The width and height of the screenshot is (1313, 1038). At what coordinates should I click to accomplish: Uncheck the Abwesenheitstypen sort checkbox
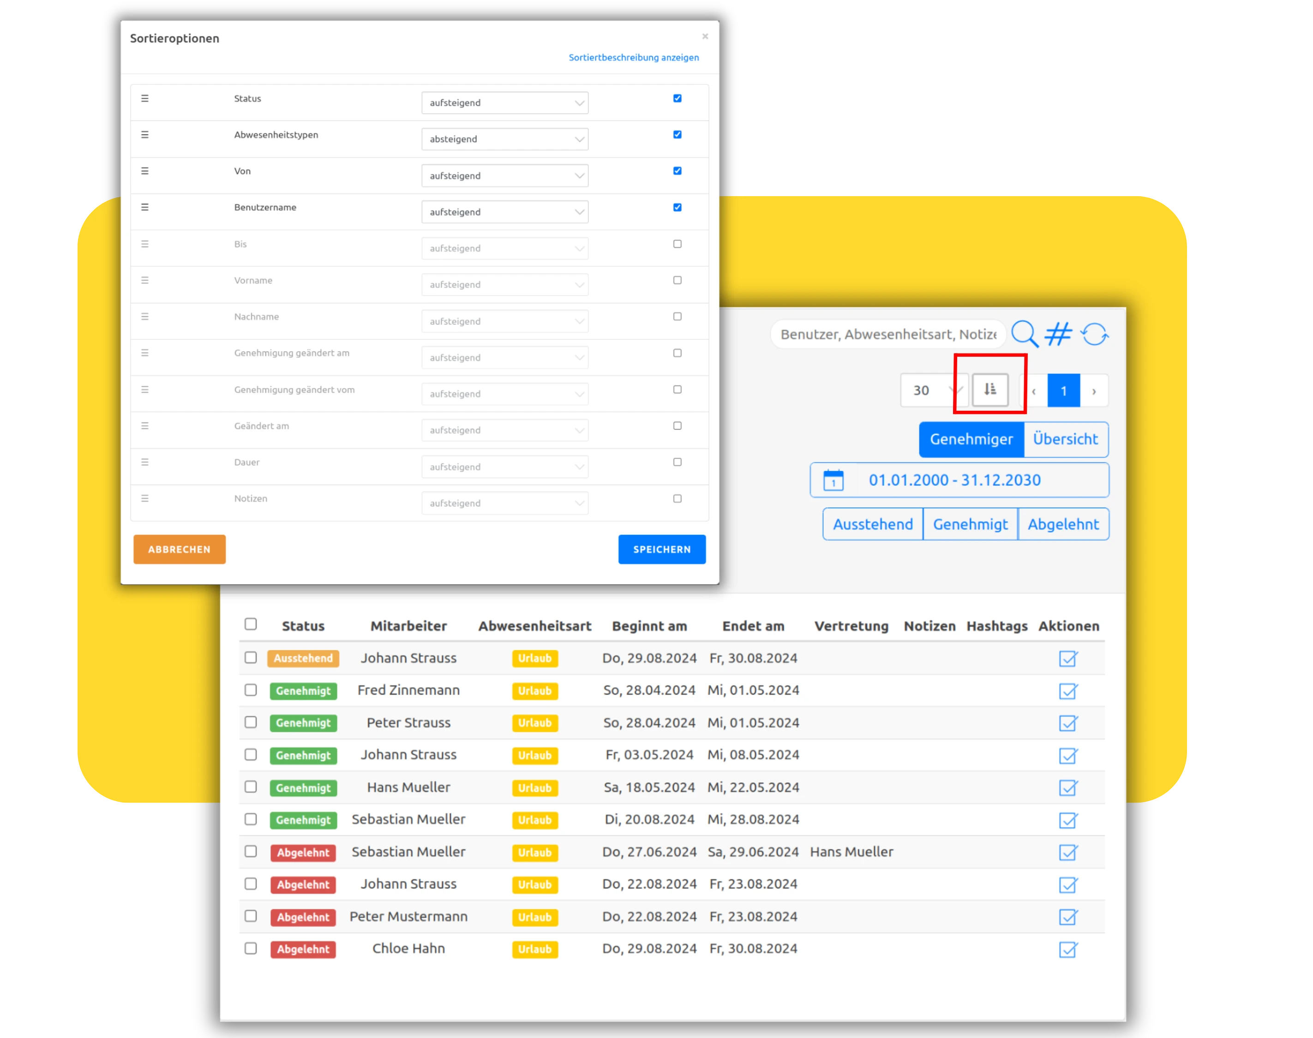(677, 135)
